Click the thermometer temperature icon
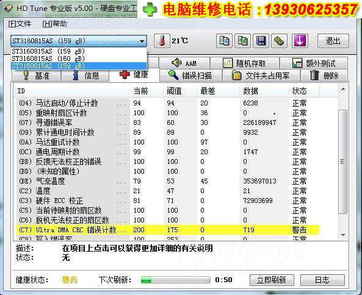Screen dimensions: 362x295 point(162,41)
